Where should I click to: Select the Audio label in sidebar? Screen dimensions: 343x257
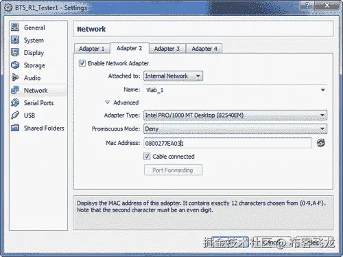pyautogui.click(x=32, y=78)
